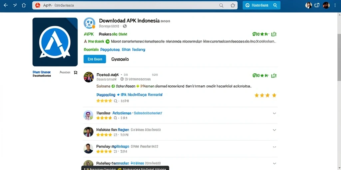Screen dimensions: 341x170
Task: Click the large blue app logo image
Action: pos(55,42)
